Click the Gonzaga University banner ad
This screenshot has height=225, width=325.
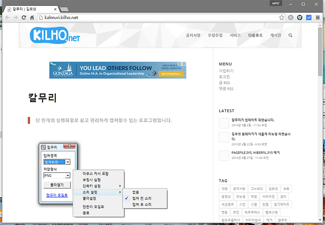tap(118, 70)
